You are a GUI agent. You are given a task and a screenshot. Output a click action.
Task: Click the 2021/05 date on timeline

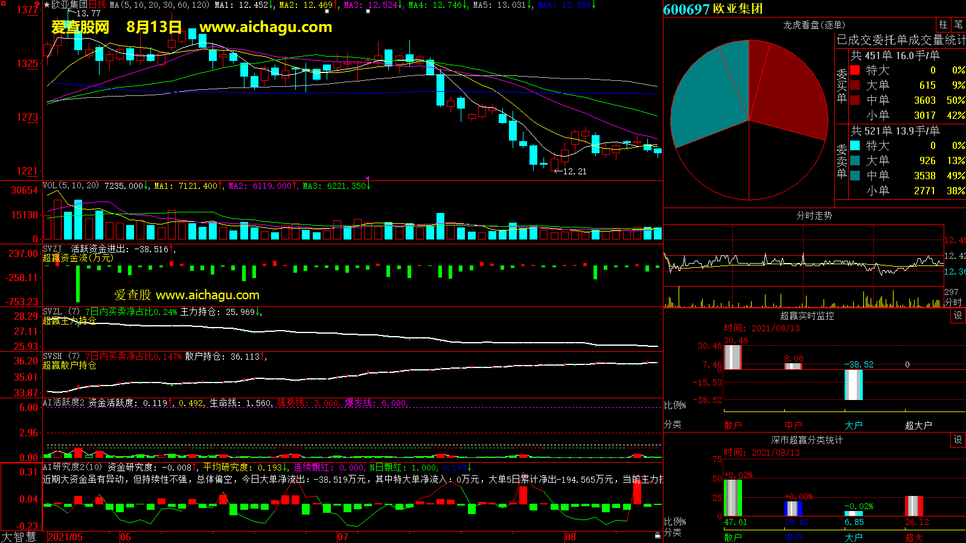[x=65, y=537]
